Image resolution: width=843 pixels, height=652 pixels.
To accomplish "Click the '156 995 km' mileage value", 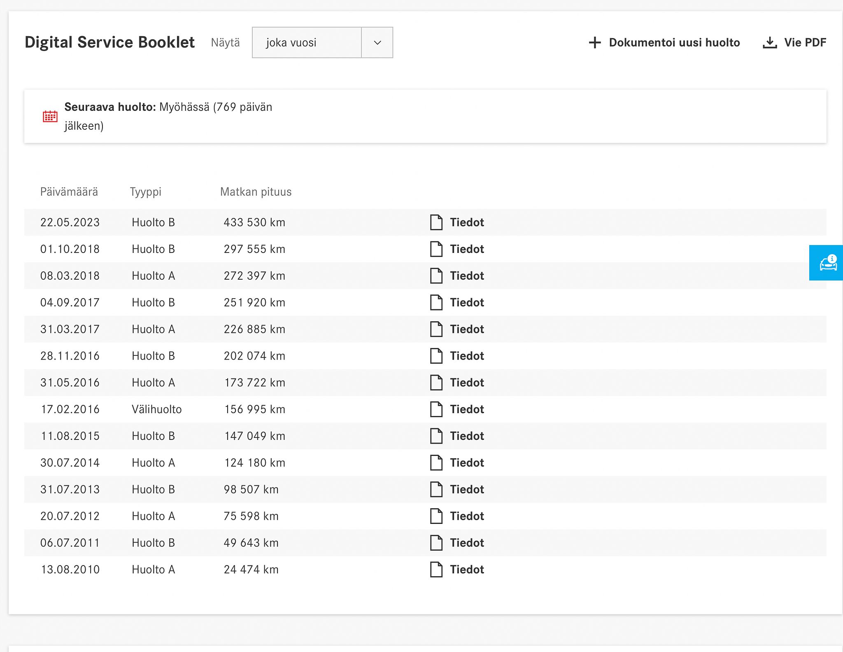I will point(255,409).
